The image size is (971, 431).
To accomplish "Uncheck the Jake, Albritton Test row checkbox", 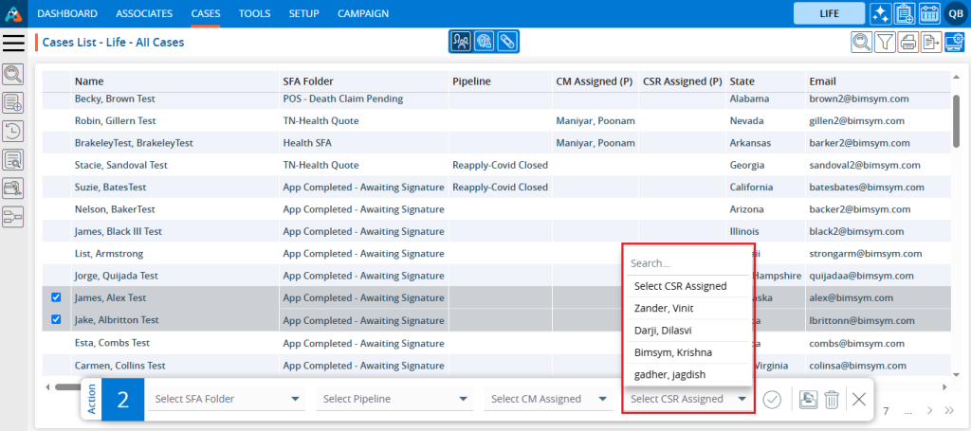I will [x=56, y=320].
